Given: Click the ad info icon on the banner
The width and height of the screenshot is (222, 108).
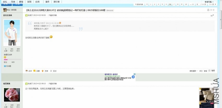Looking at the screenshot, I should (x=135, y=74).
